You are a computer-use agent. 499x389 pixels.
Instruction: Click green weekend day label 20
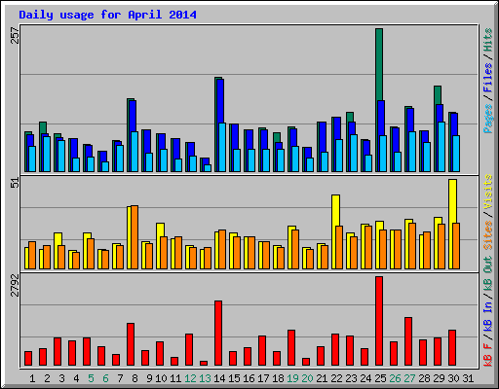[x=307, y=378]
